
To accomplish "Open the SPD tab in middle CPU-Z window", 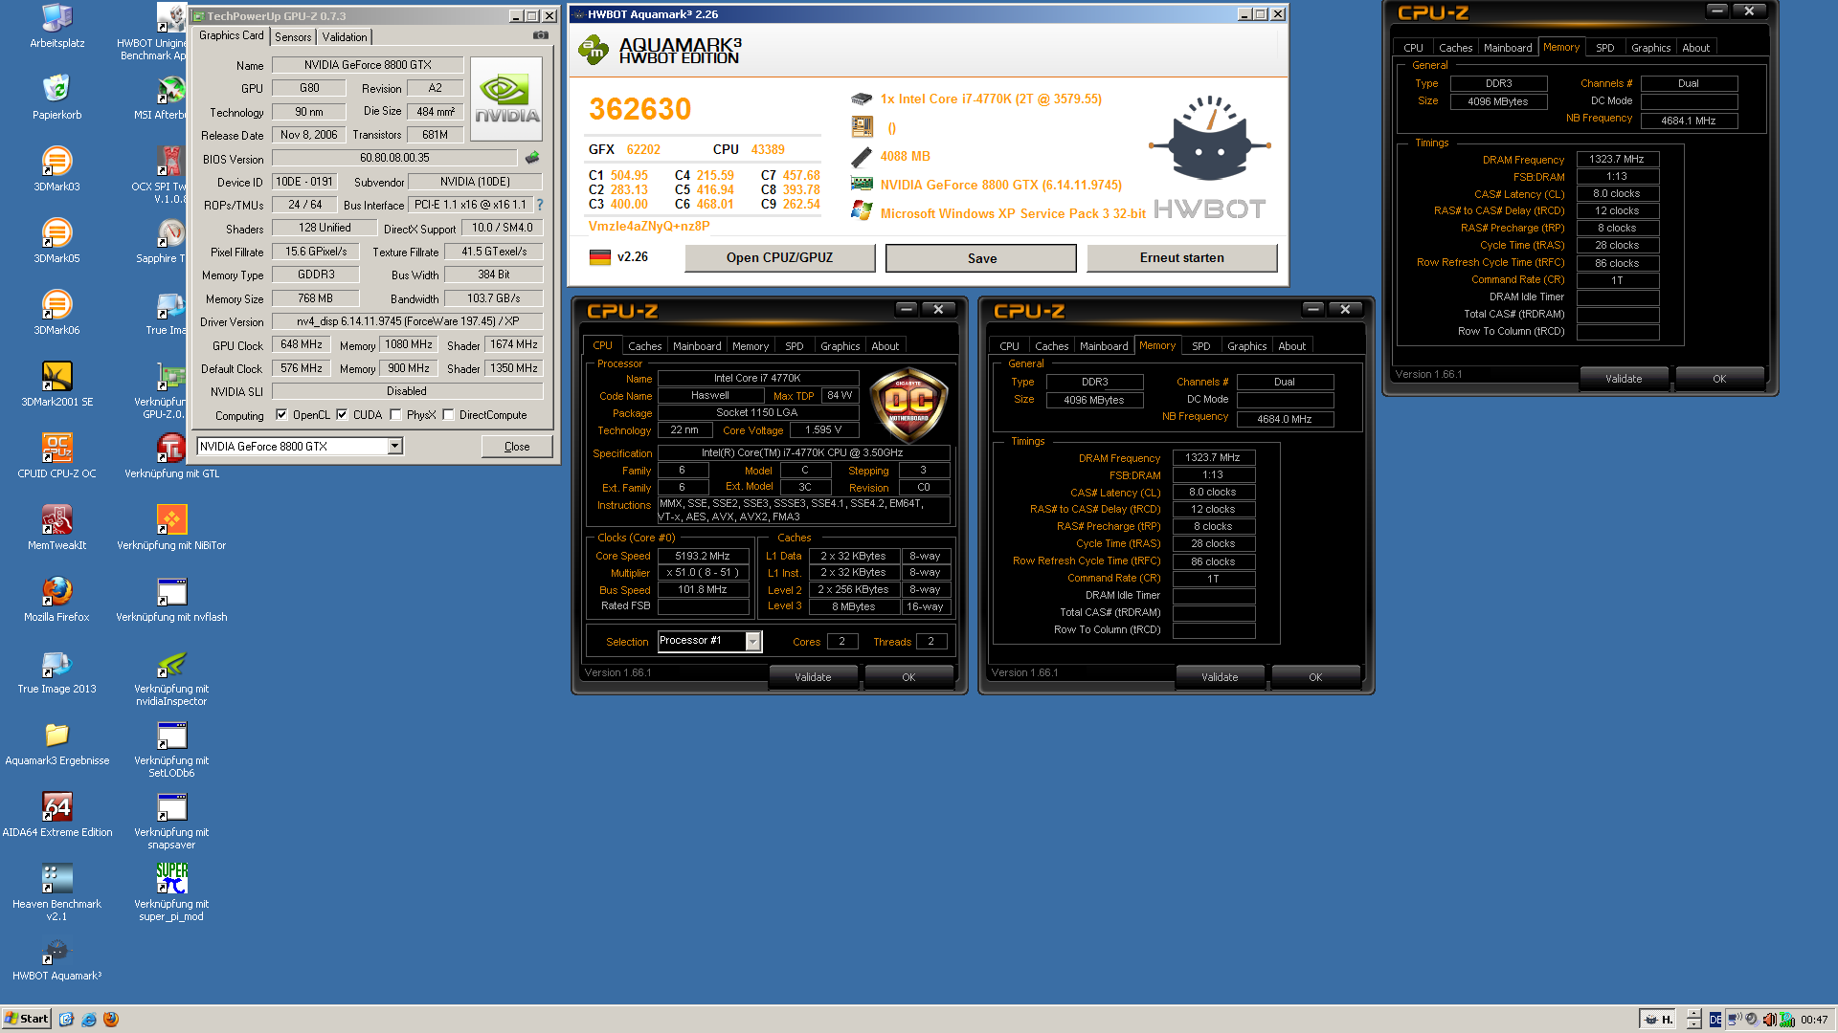I will coord(1200,346).
